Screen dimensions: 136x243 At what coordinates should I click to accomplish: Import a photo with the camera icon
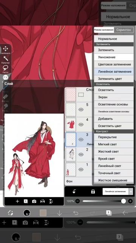pos(34,201)
